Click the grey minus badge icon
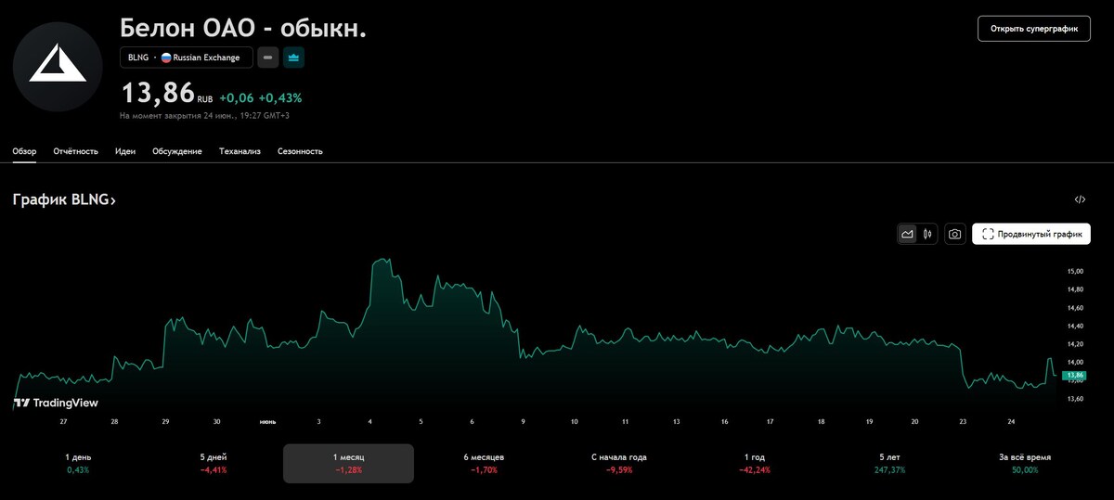The width and height of the screenshot is (1114, 500). click(x=267, y=58)
